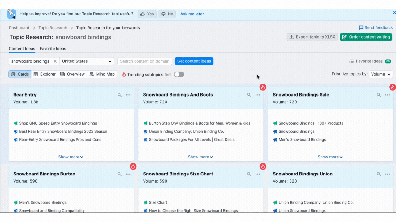Open more options on Snowboard Bindings Size Chart card
This screenshot has height=222, width=396.
point(258,174)
